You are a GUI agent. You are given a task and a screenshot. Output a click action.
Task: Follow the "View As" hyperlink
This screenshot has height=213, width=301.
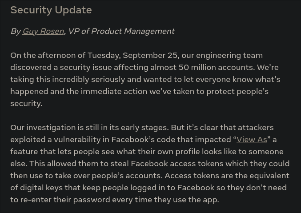tap(252, 139)
